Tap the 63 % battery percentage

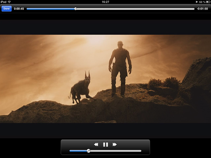pos(202,2)
